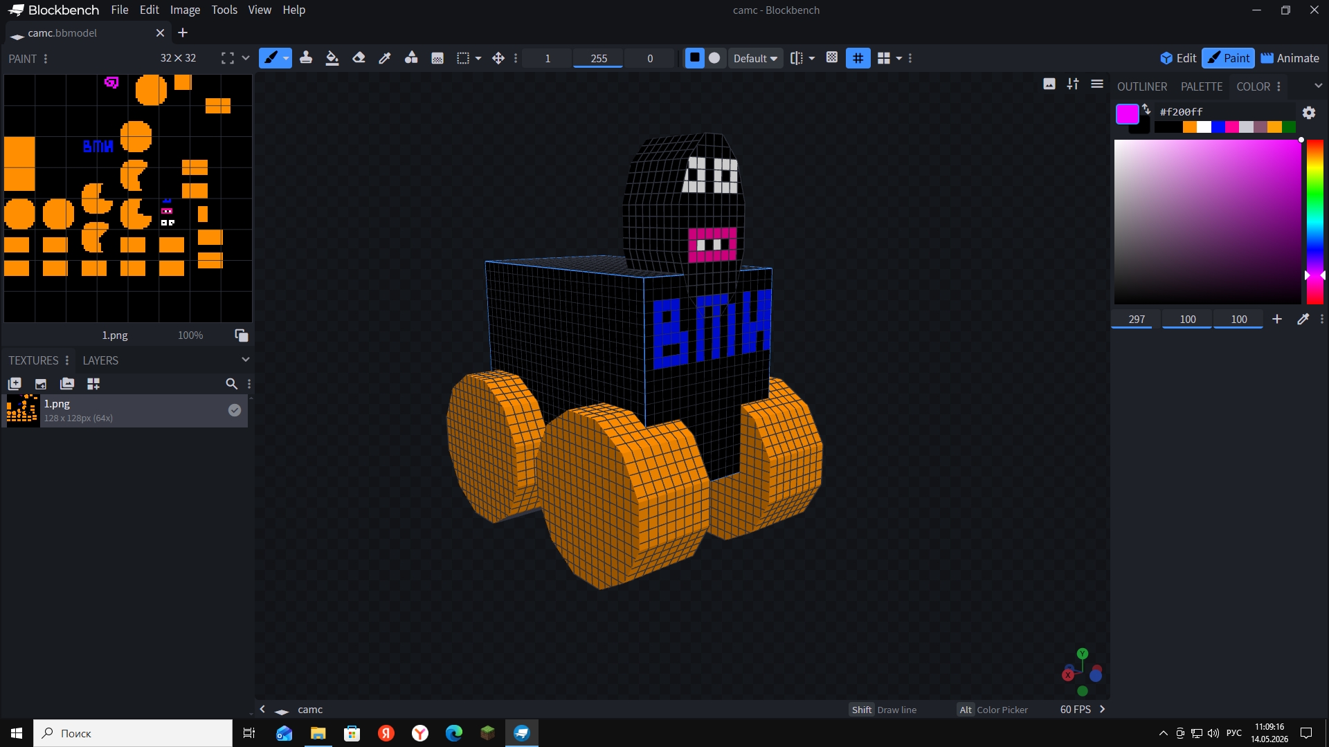
Task: Open view mode dropdown arrow
Action: [899, 58]
